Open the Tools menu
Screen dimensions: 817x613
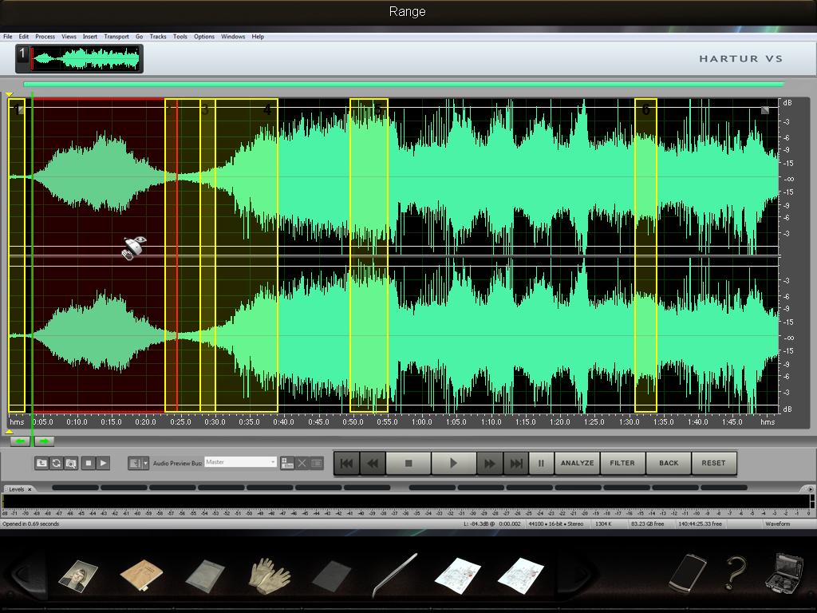180,37
